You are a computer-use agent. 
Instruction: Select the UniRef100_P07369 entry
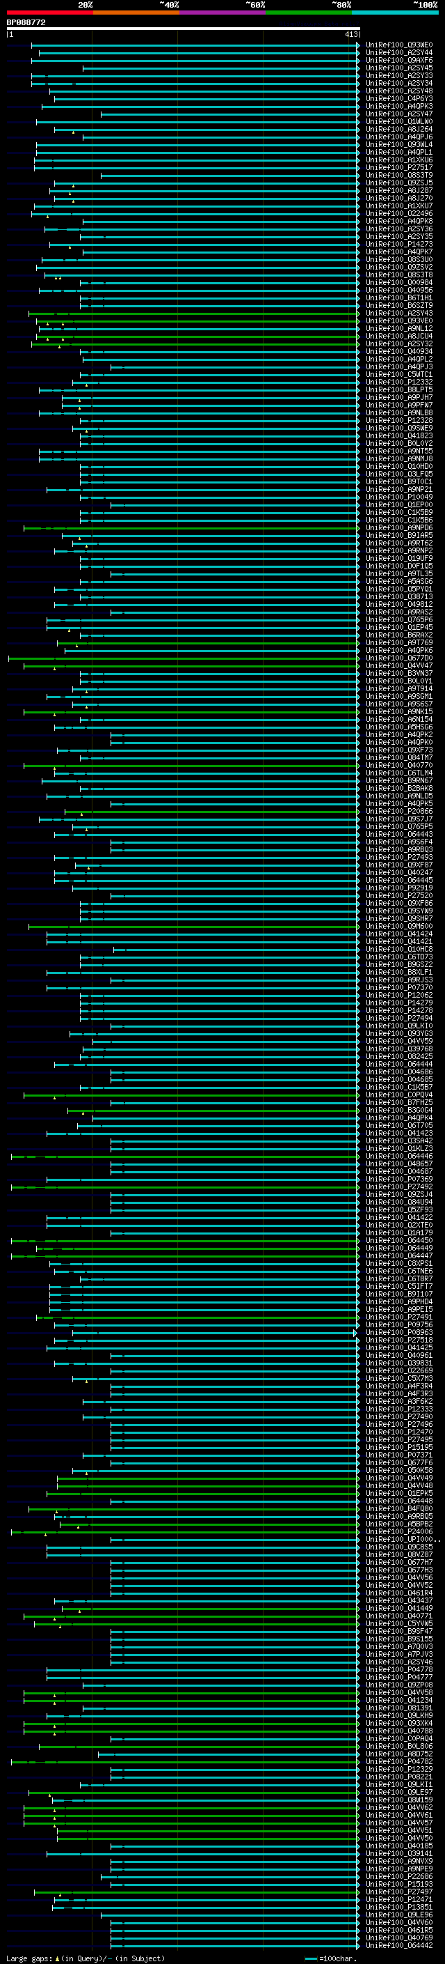[x=398, y=1180]
